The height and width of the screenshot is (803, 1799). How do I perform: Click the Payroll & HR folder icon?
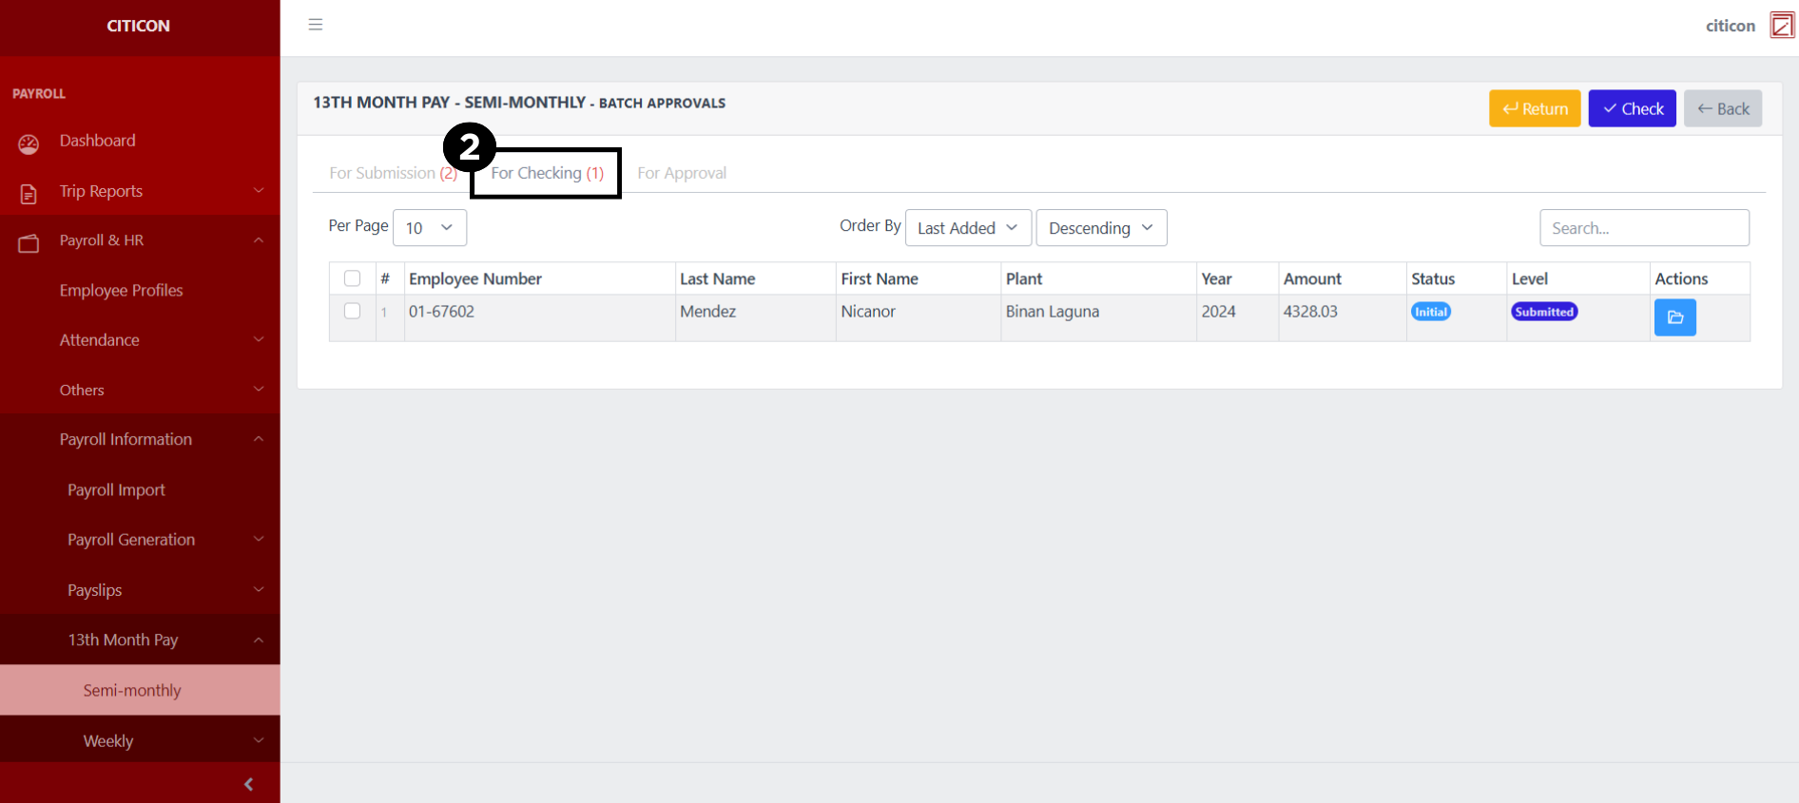pos(29,243)
